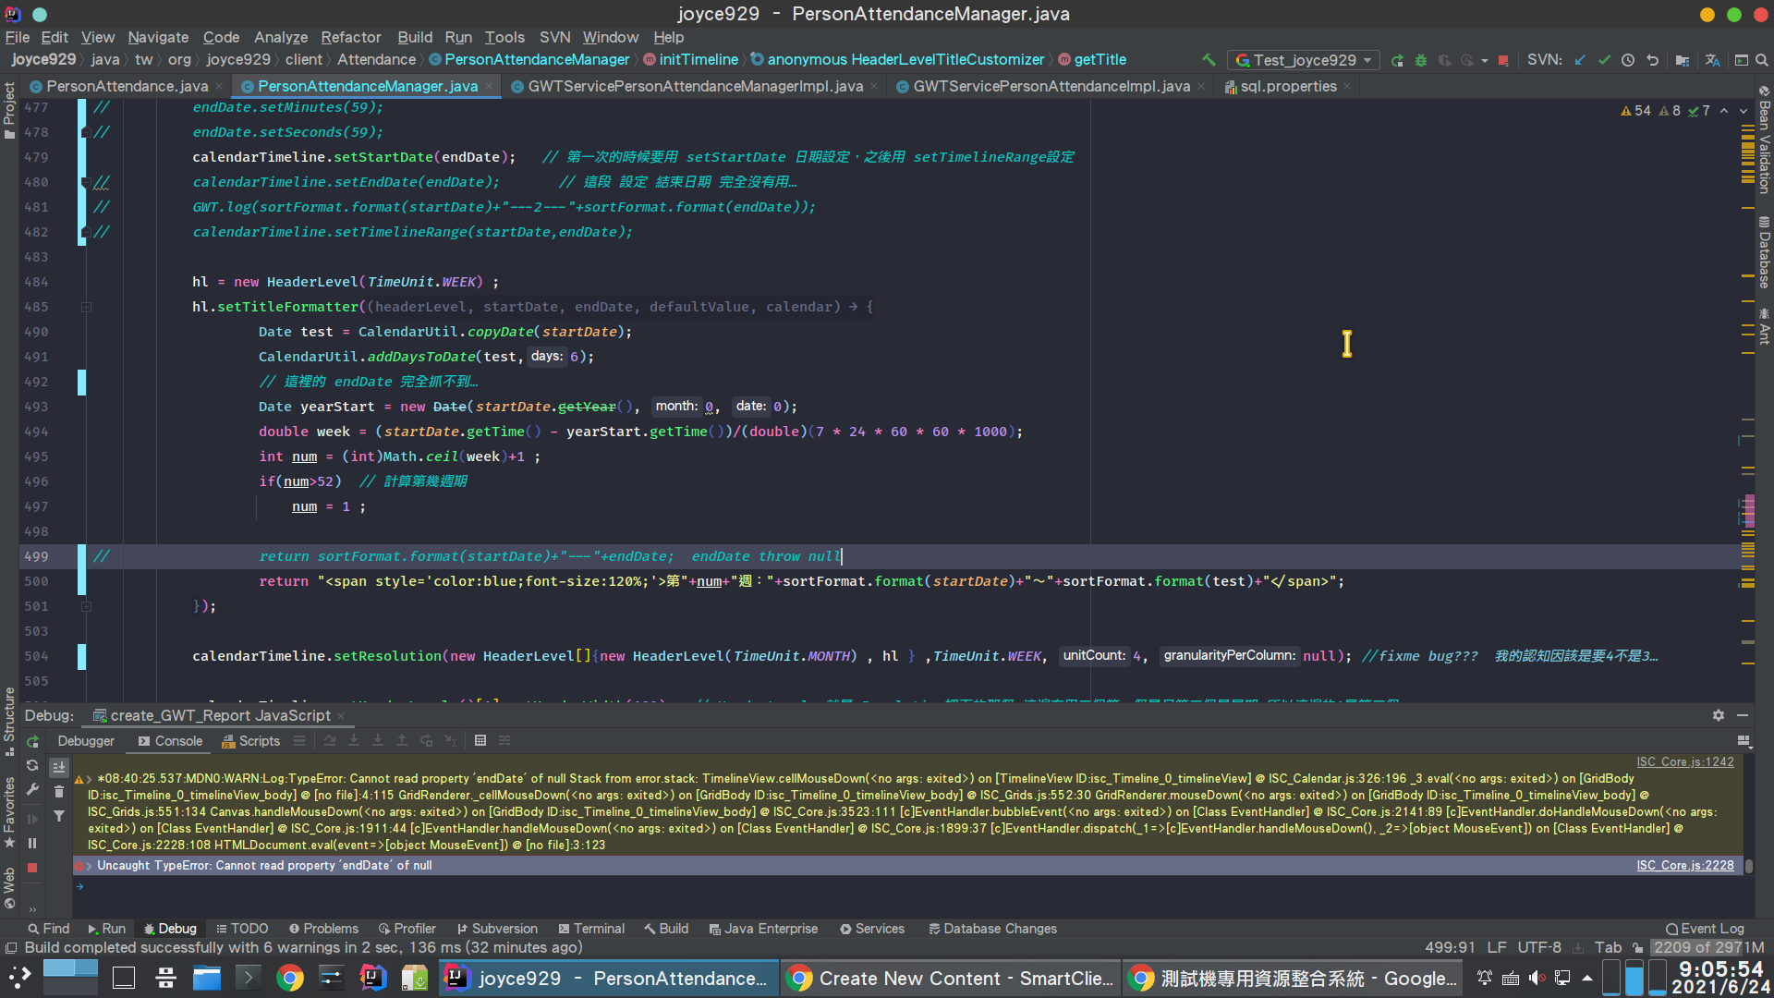This screenshot has width=1774, height=998.
Task: Click the green Rerun icon in toolbar
Action: coord(1397,60)
